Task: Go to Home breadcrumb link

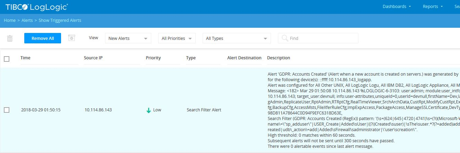Action: pos(9,20)
